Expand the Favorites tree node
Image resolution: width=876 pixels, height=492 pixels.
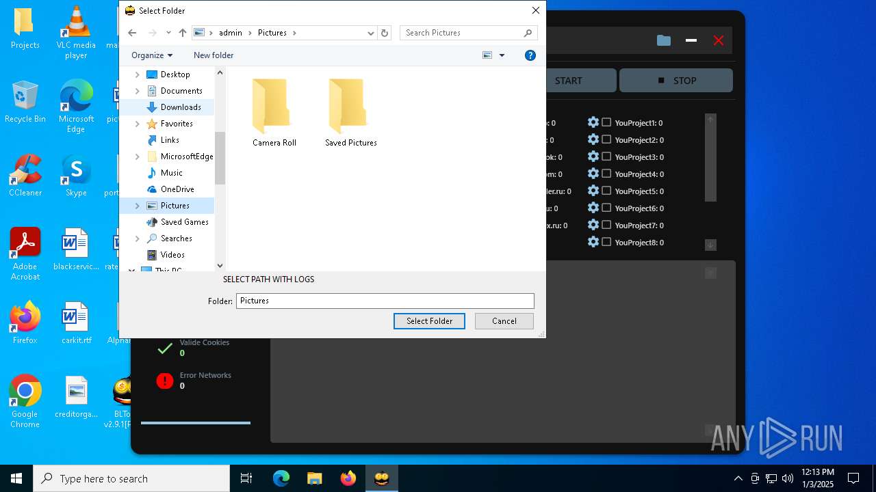point(137,124)
